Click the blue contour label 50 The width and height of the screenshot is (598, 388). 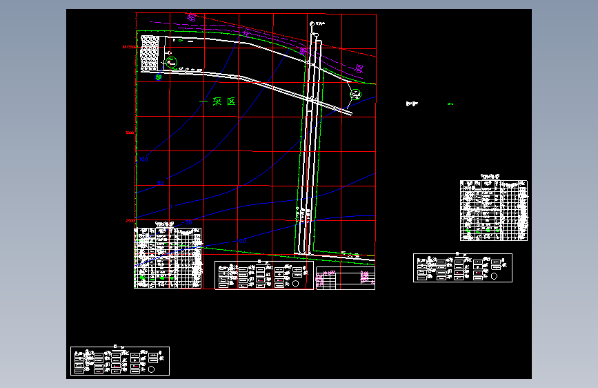point(161,184)
